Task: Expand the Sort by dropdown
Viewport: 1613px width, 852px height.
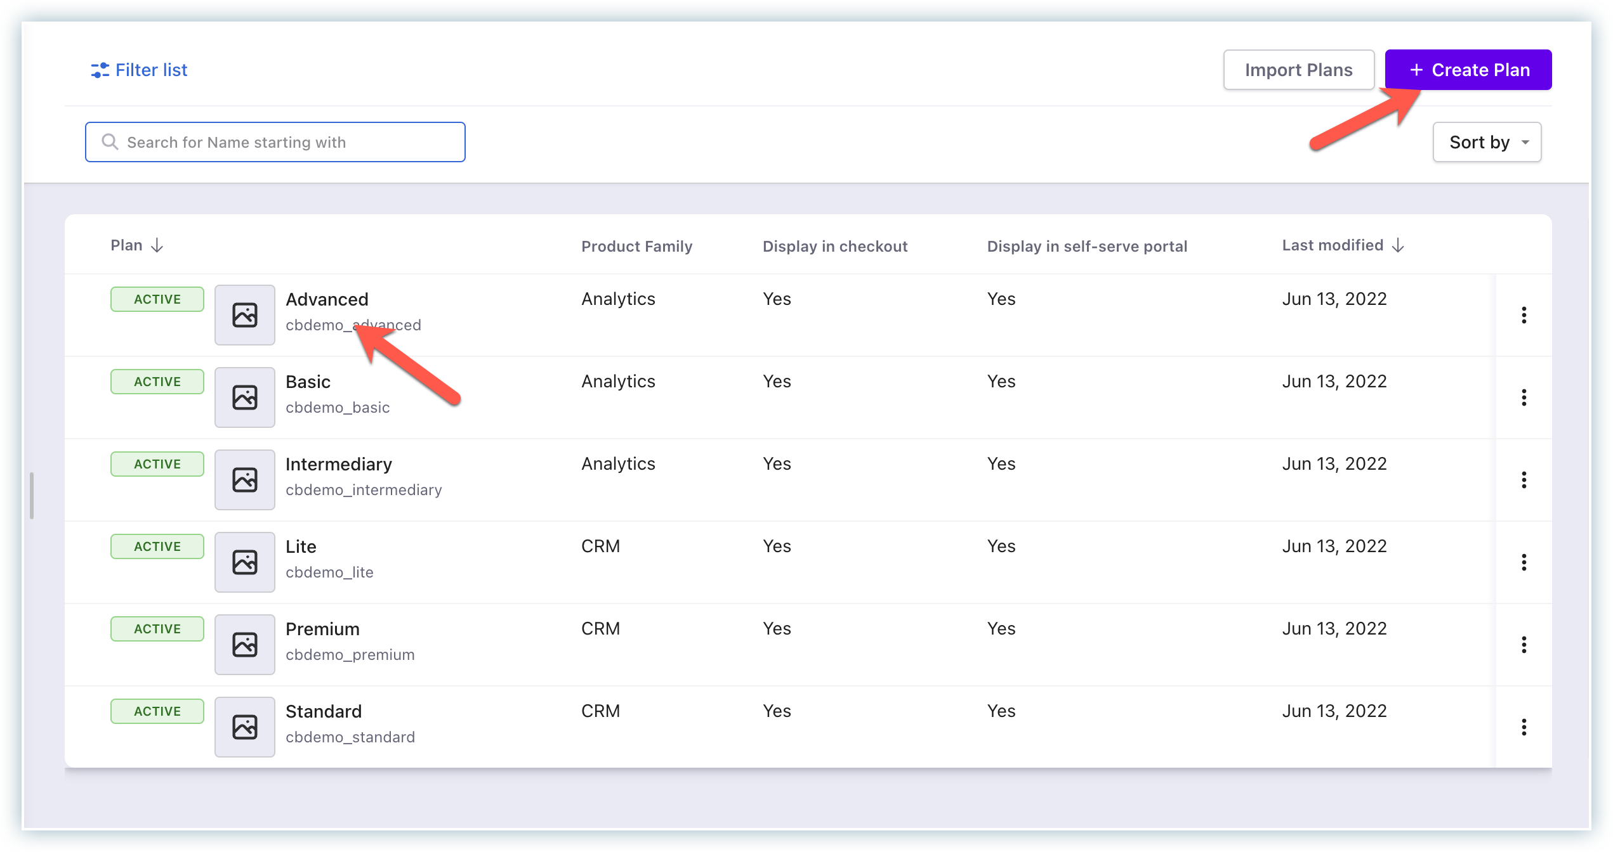Action: 1486,142
